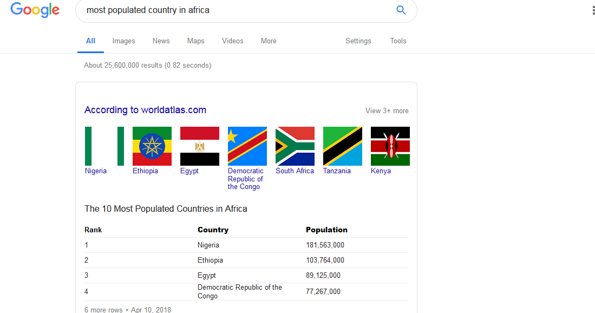Open the Settings dropdown menu

pyautogui.click(x=358, y=41)
